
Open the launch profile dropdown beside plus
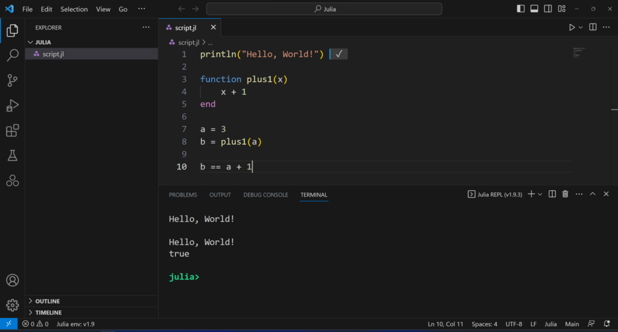pyautogui.click(x=540, y=195)
